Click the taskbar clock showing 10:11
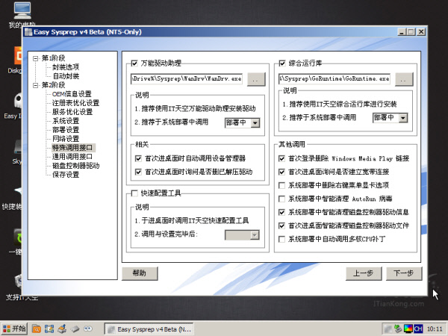This screenshot has width=448, height=336. [x=435, y=329]
